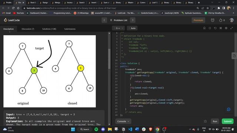Go to Chrome home page icon
Image resolution: width=237 pixels, height=133 pixels.
[18, 8]
